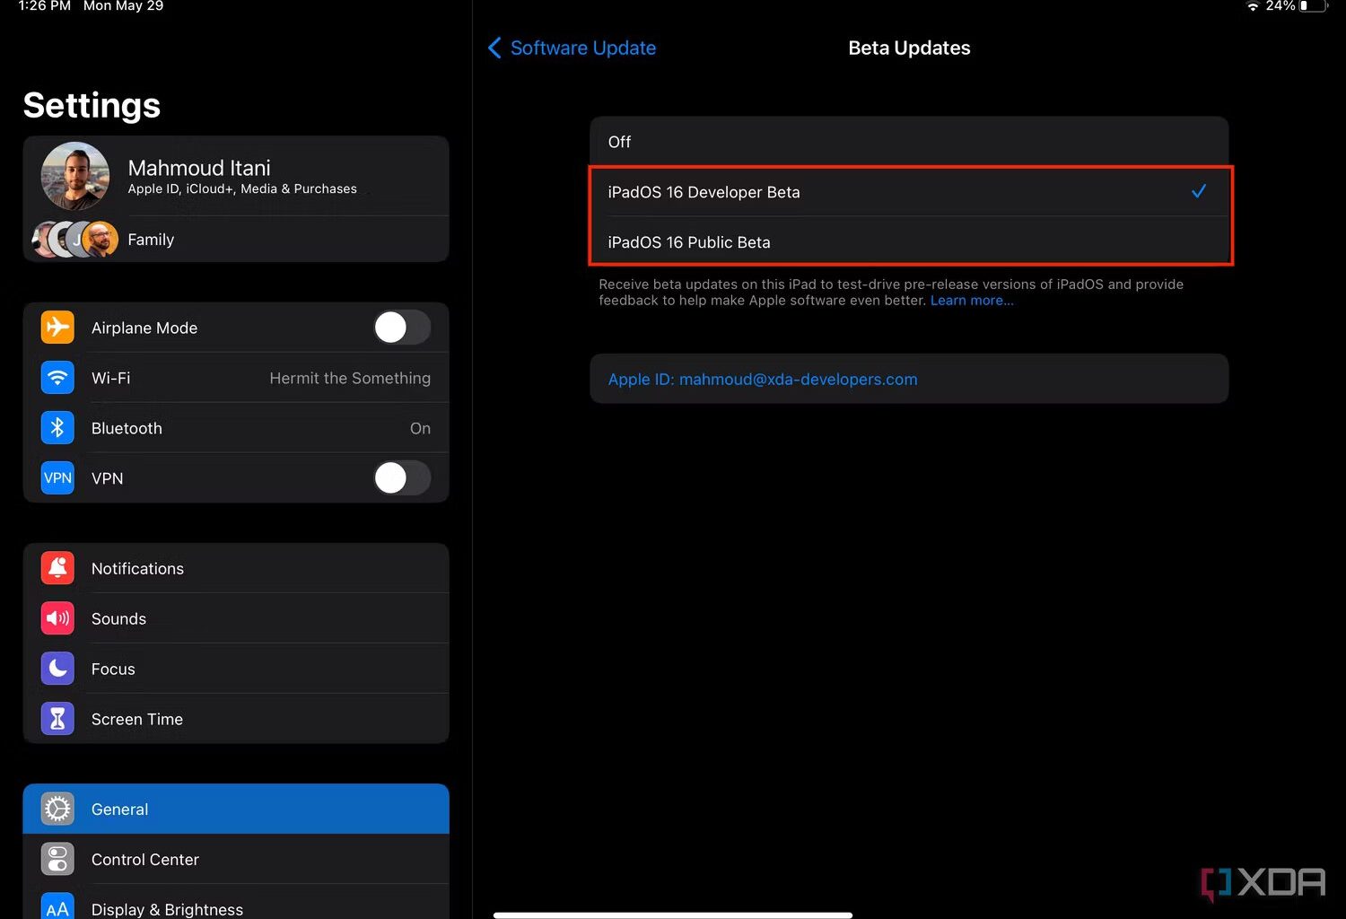Tap the Sounds speaker icon
1346x919 pixels.
tap(57, 618)
